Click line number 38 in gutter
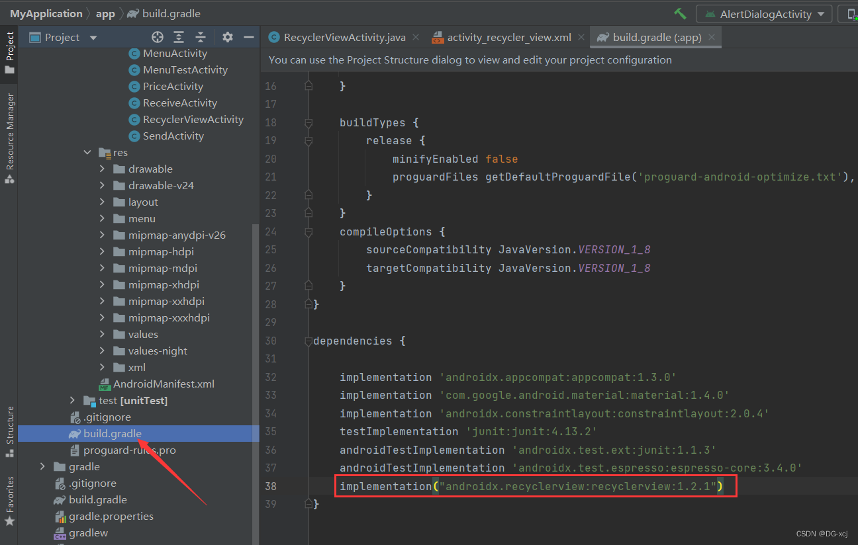Screen dimensions: 858x545 270,486
